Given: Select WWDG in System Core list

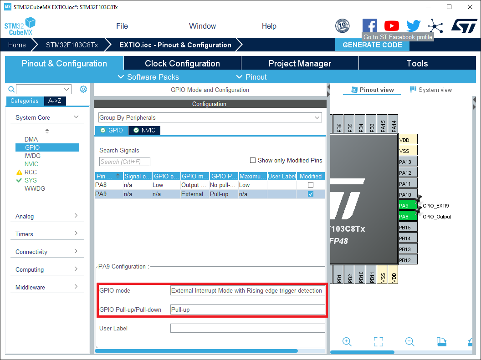Looking at the screenshot, I should [35, 188].
